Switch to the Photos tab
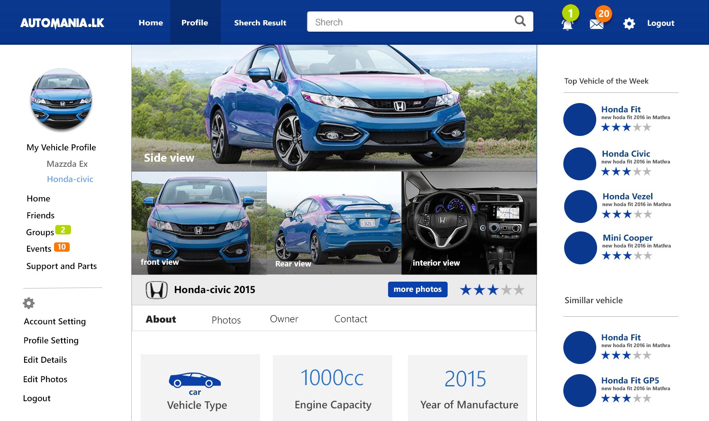This screenshot has height=421, width=709. point(226,320)
